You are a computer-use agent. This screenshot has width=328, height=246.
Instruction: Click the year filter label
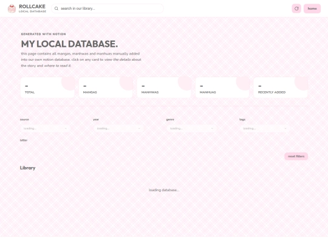point(96,120)
